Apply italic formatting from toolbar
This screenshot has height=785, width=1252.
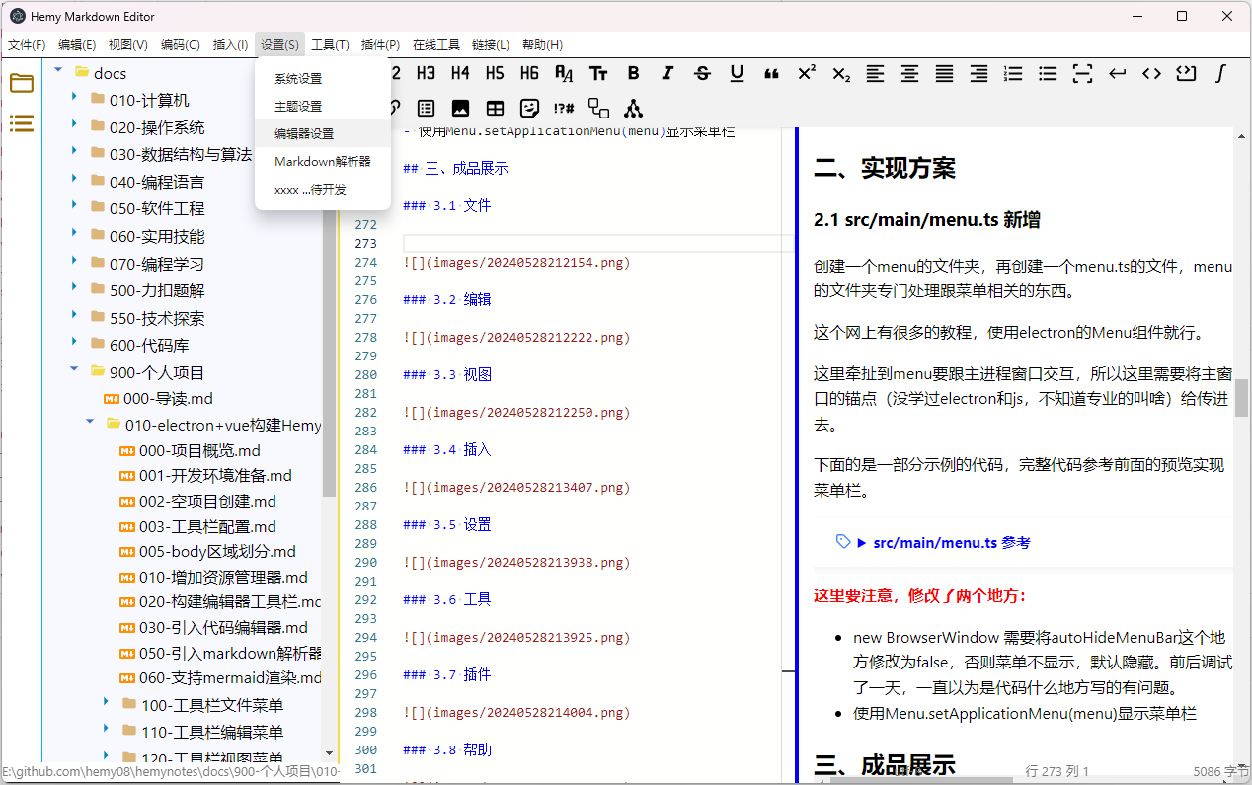point(668,73)
